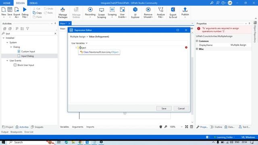Click the zoom magnifier in designer footer
The width and height of the screenshot is (258, 145).
coord(166,127)
